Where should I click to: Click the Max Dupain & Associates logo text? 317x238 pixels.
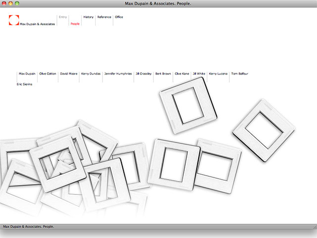37,24
